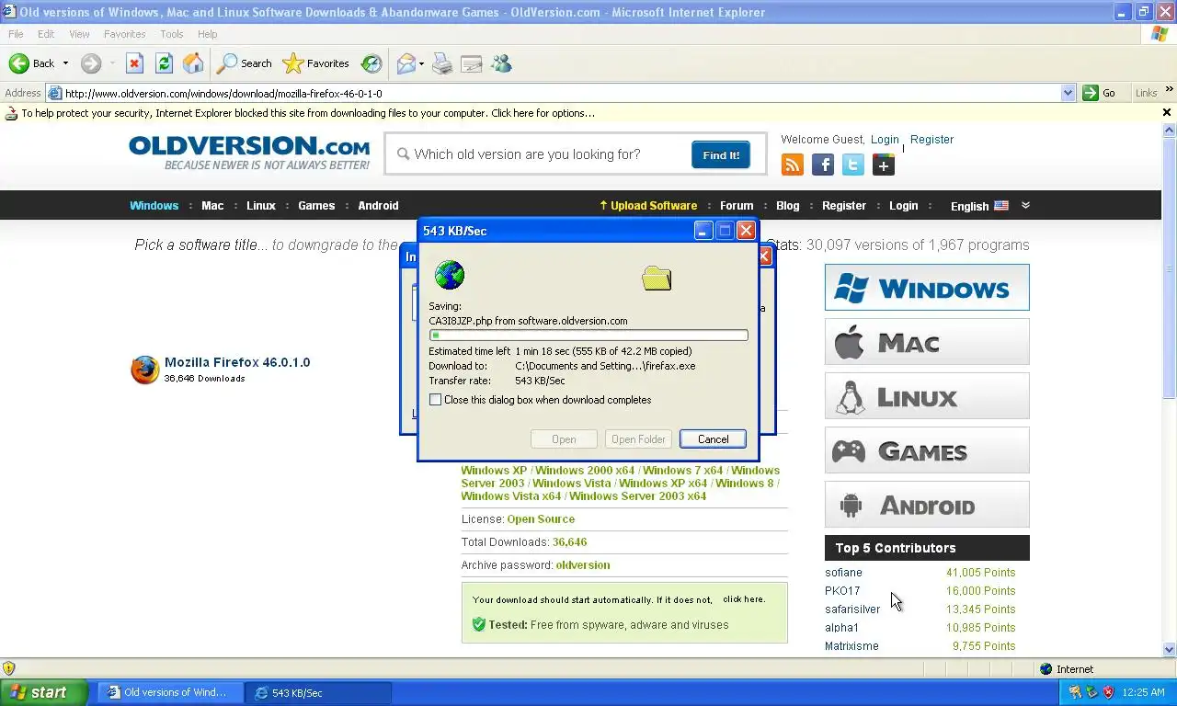Click the Windows Start button
1177x706 pixels.
click(43, 692)
